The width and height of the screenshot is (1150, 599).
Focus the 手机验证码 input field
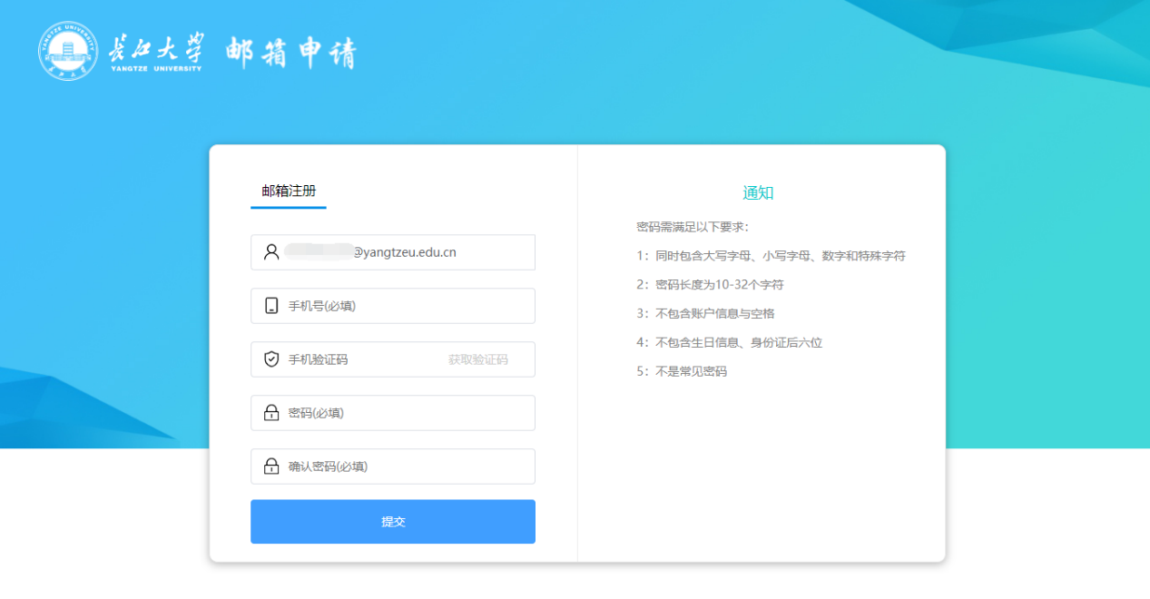coord(363,359)
